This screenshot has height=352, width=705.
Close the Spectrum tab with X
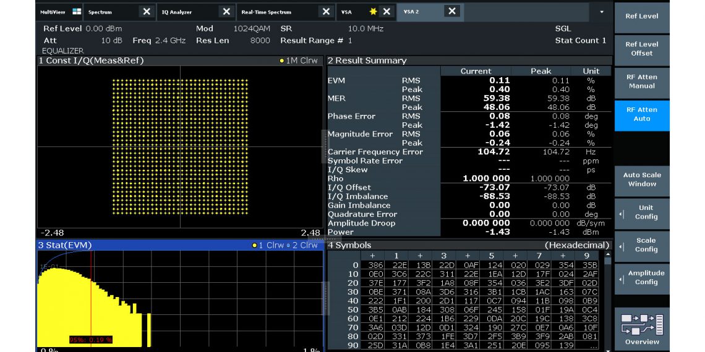coord(146,12)
